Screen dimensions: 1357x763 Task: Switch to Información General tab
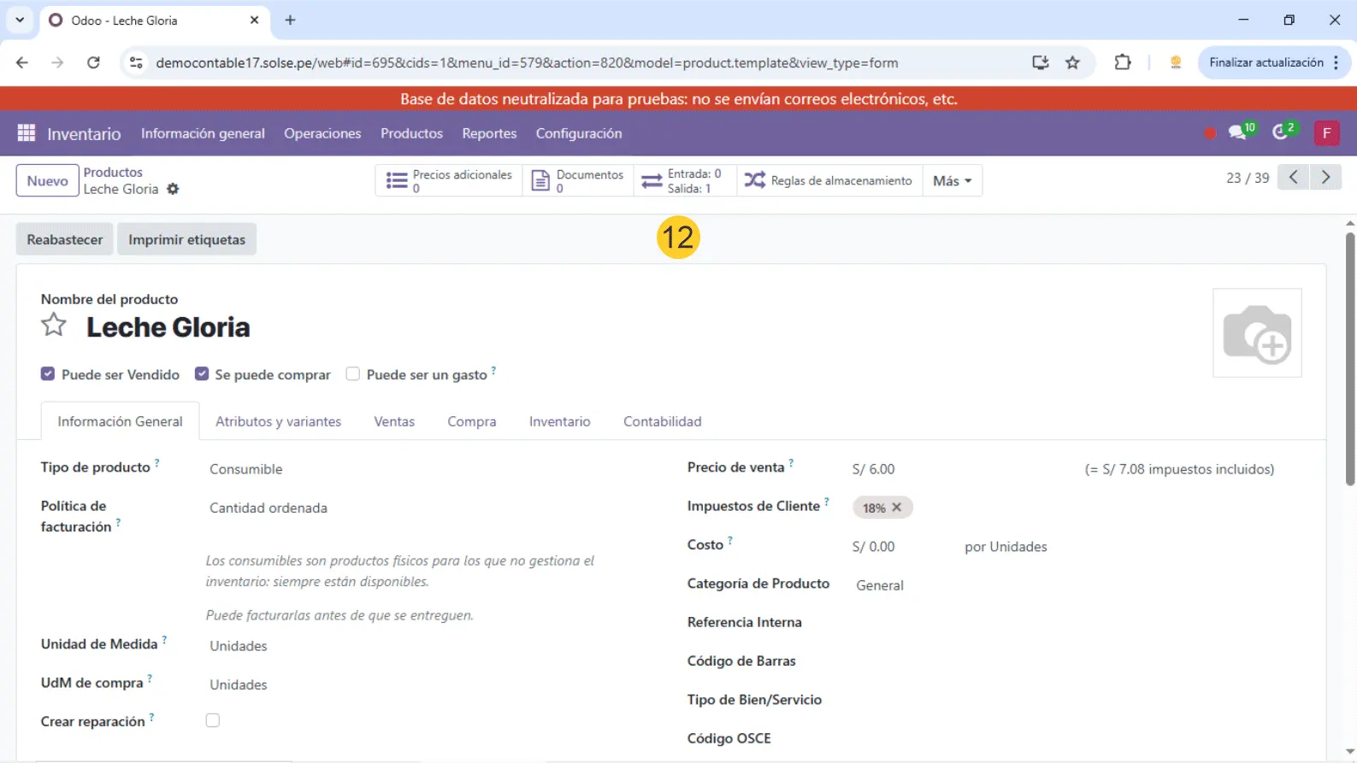point(120,421)
